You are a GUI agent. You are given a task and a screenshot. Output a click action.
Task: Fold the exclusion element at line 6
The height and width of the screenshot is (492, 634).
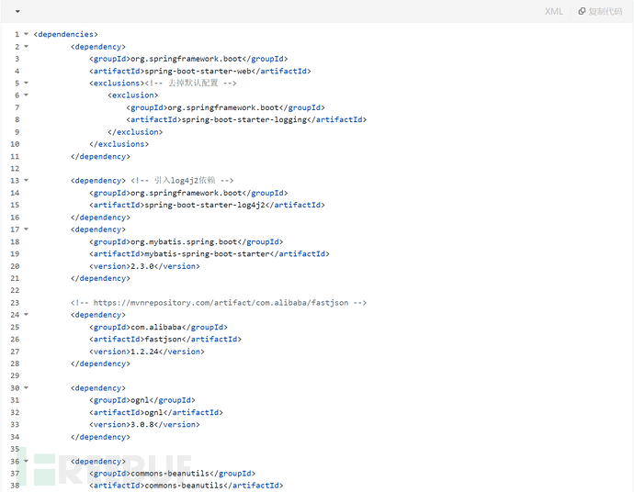pyautogui.click(x=26, y=95)
